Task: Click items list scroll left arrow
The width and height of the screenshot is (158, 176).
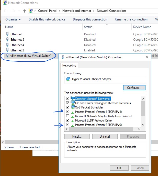Action: (67, 129)
